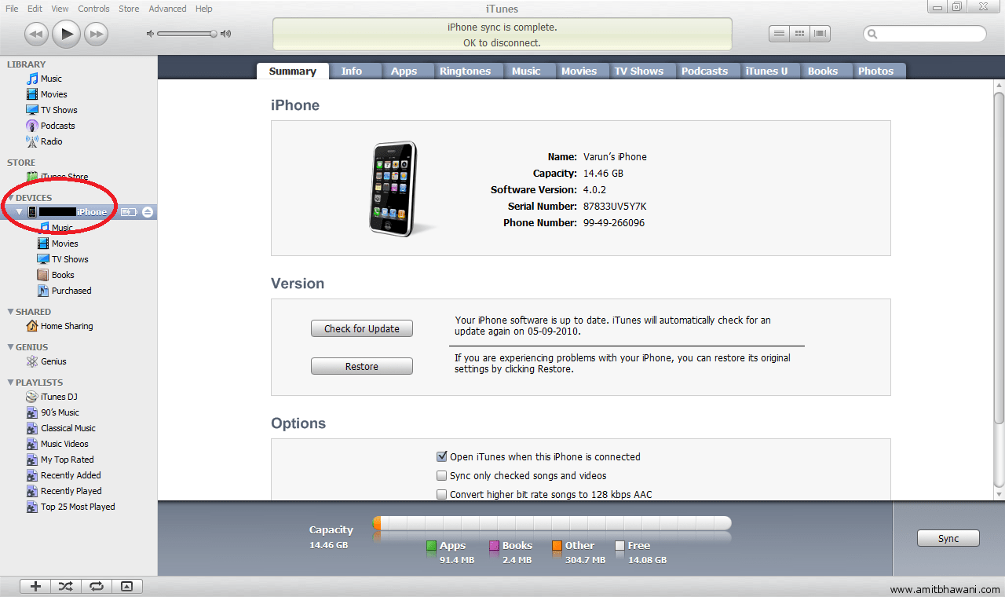Switch to the Ringtones tab
This screenshot has height=597, width=1005.
click(x=465, y=71)
